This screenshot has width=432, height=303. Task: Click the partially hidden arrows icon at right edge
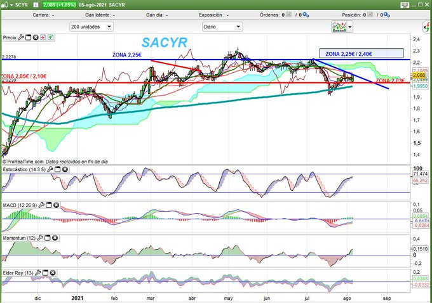427,27
